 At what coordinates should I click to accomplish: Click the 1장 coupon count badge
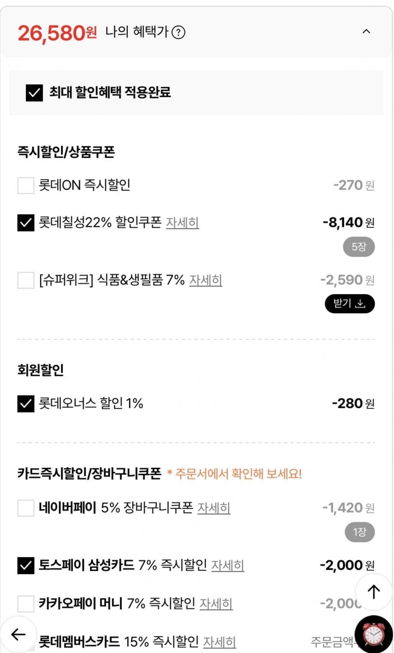[359, 532]
